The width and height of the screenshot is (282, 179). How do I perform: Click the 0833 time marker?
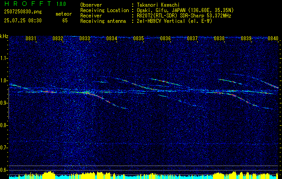coord(85,38)
